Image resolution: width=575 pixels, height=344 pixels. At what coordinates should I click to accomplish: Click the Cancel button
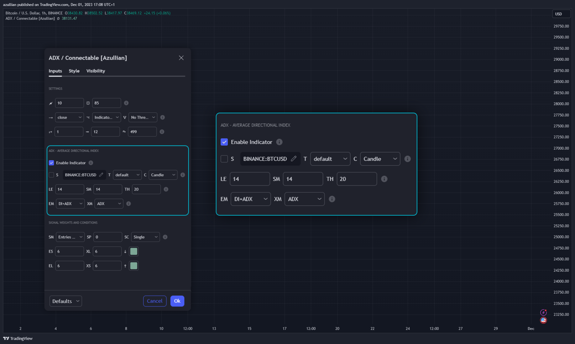[x=155, y=301]
